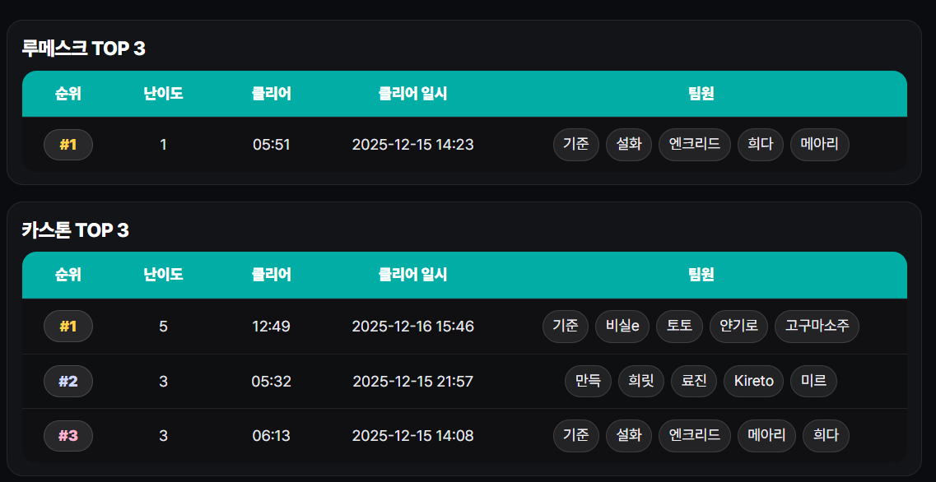936x482 pixels.
Task: Click 엔크리드 chip in the 루메스크 table
Action: pos(694,146)
